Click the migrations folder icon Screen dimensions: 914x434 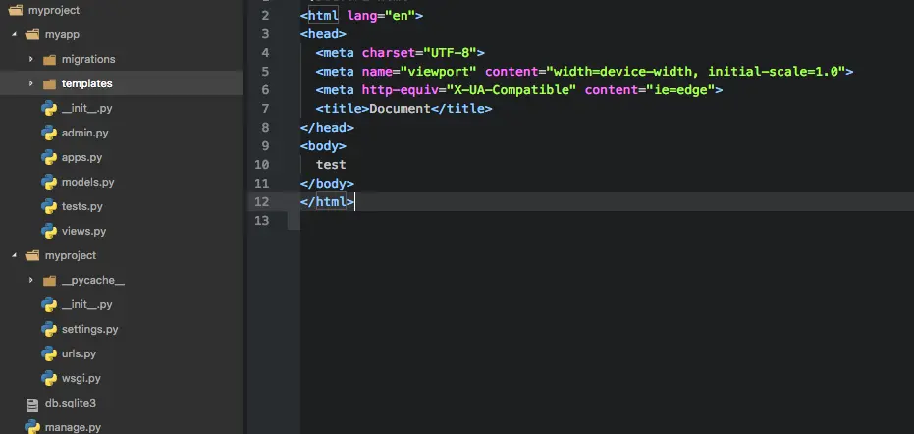(x=49, y=60)
